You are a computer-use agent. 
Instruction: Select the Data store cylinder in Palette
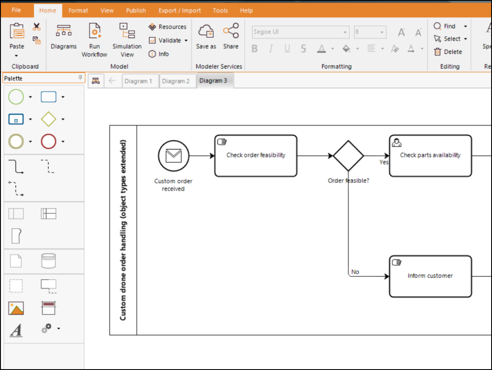[x=48, y=261]
